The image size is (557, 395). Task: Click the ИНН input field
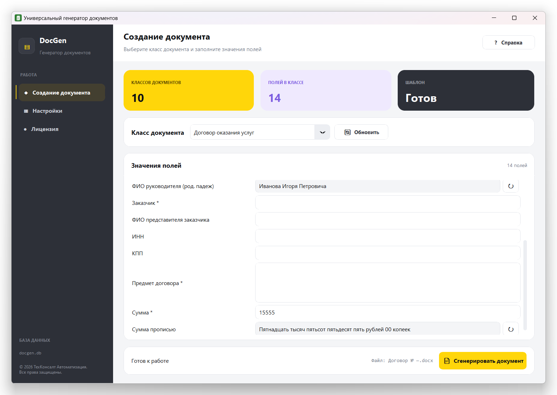388,237
